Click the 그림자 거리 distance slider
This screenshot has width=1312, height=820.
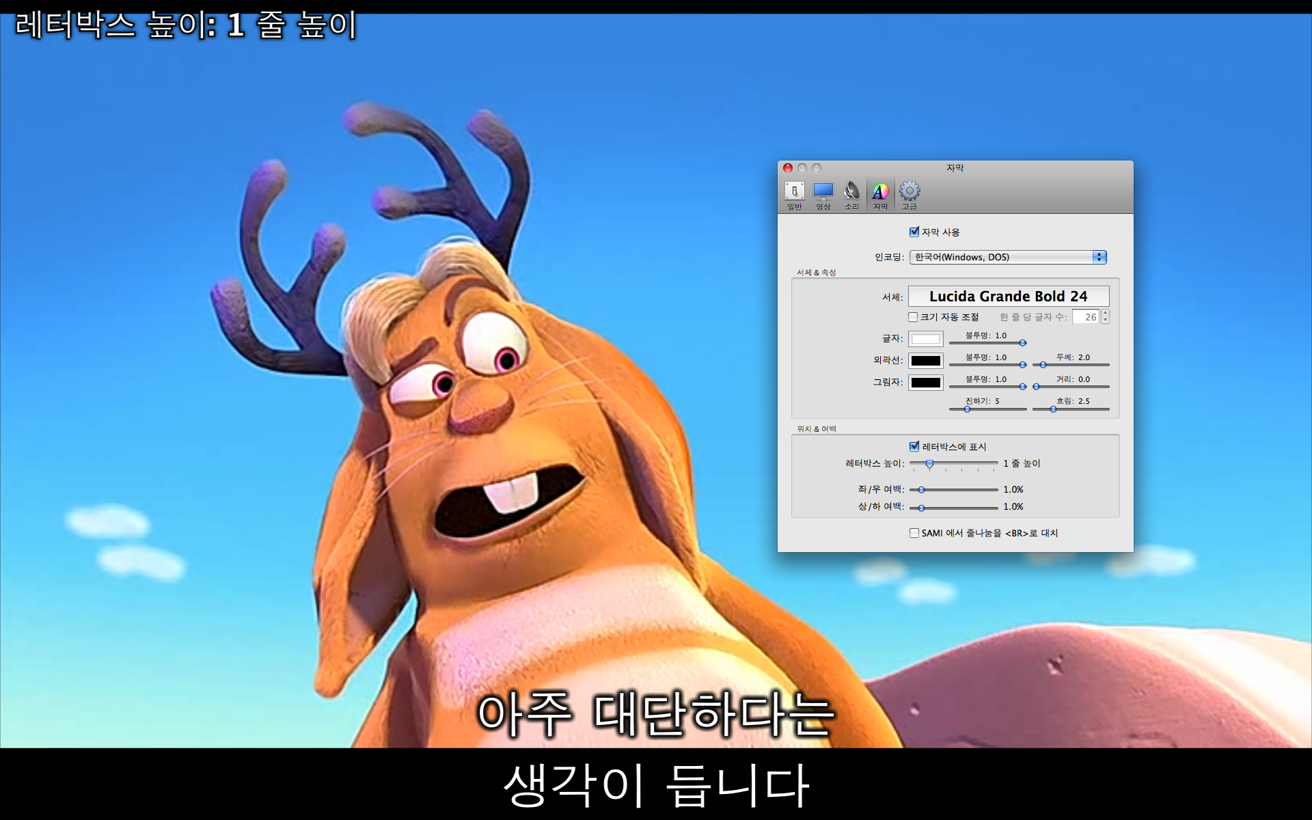(x=1071, y=387)
